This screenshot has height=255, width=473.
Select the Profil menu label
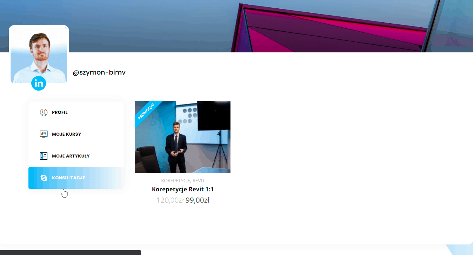60,112
